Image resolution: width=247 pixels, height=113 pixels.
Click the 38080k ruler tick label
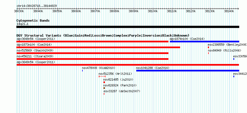[x=115, y=11]
